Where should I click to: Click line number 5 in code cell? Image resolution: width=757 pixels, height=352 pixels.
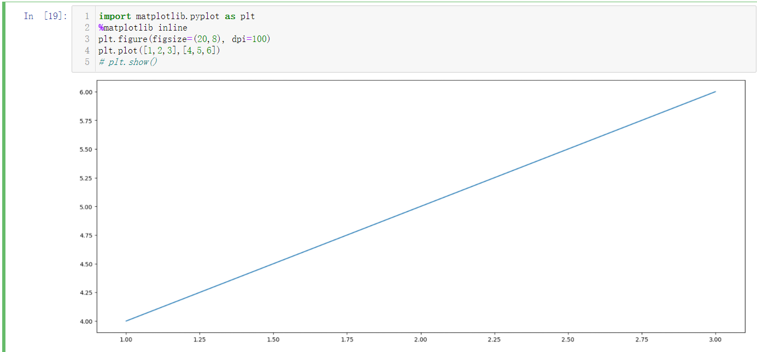87,62
